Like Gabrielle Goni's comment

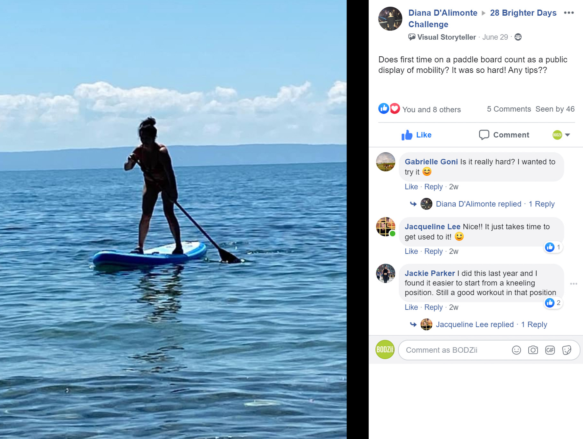tap(411, 187)
